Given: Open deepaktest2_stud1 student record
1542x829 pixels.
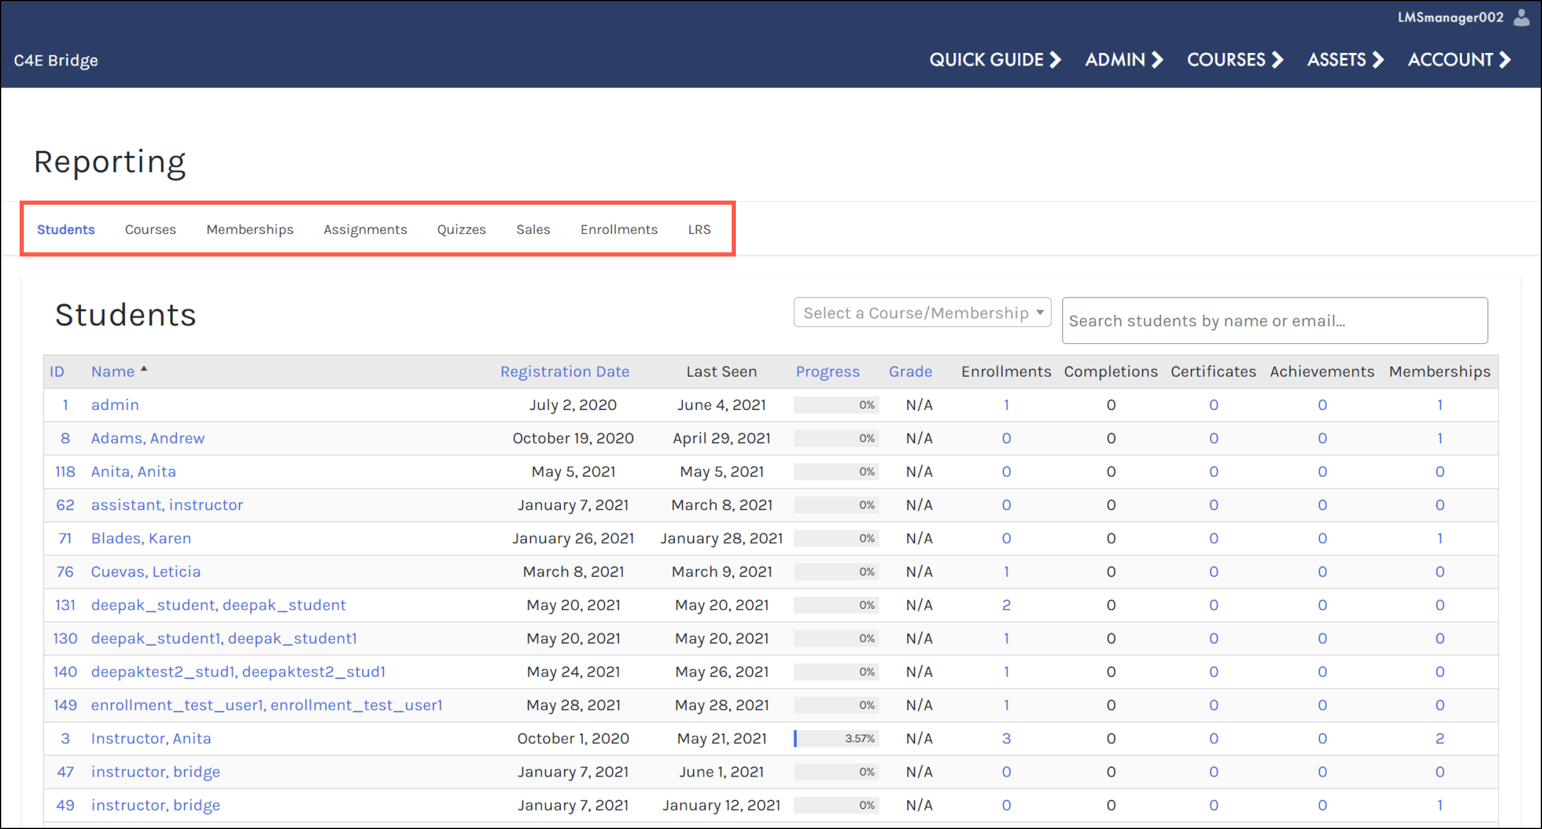Looking at the screenshot, I should point(238,671).
